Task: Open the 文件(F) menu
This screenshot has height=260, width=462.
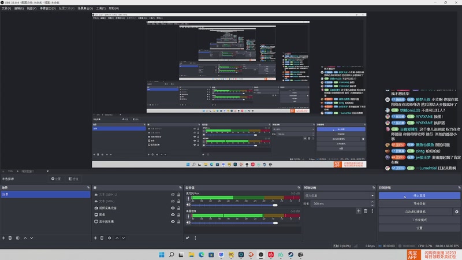Action: click(x=6, y=8)
